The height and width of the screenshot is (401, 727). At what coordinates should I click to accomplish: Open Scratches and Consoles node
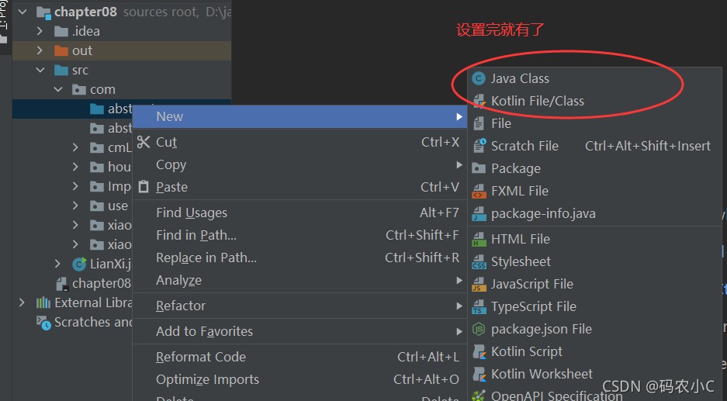[85, 322]
